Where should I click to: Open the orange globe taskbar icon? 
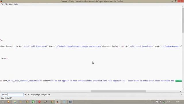(x=8, y=102)
